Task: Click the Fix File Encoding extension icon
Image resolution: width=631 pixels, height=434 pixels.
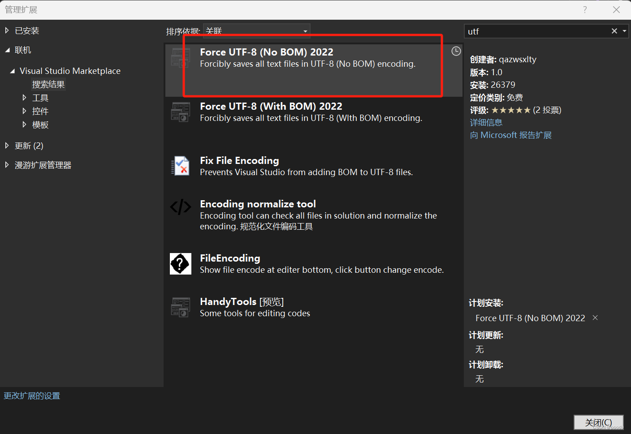Action: 180,166
